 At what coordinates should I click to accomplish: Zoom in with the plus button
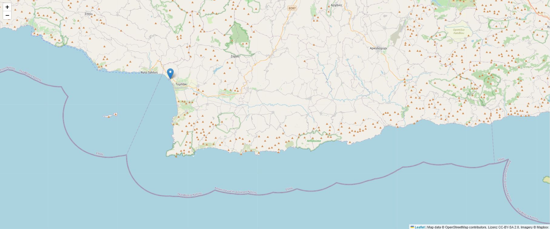7,7
